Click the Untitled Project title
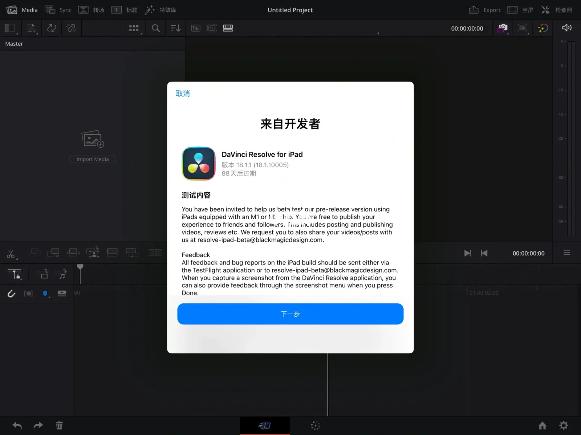581x435 pixels. pos(290,10)
